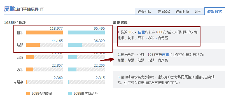Switch to the 鞋头形状 tab
This screenshot has height=107, width=231.
pos(144,11)
